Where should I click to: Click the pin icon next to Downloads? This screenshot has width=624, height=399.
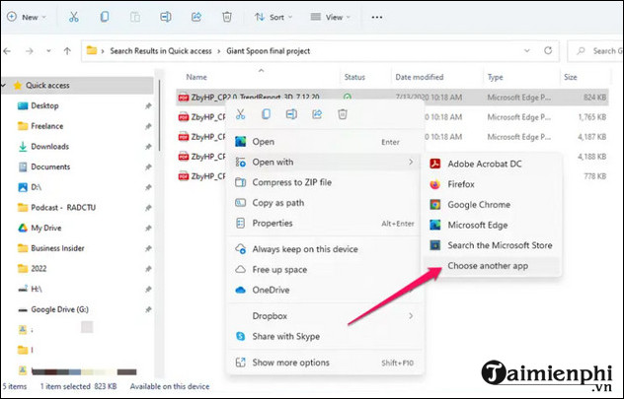tap(148, 147)
